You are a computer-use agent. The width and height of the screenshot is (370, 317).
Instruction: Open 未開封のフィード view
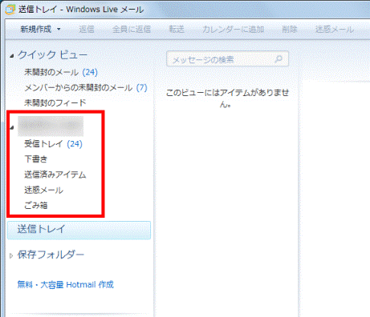click(55, 102)
